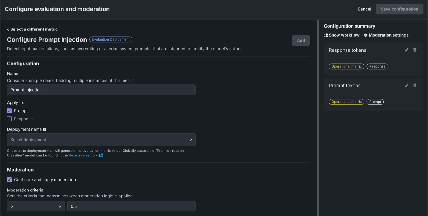Click the Show workflow icon

point(326,35)
